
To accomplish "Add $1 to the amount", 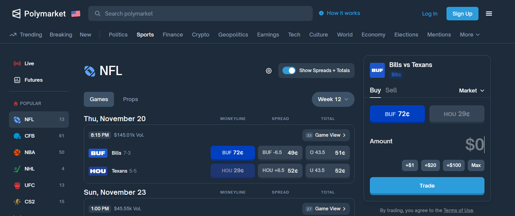I will click(x=410, y=165).
